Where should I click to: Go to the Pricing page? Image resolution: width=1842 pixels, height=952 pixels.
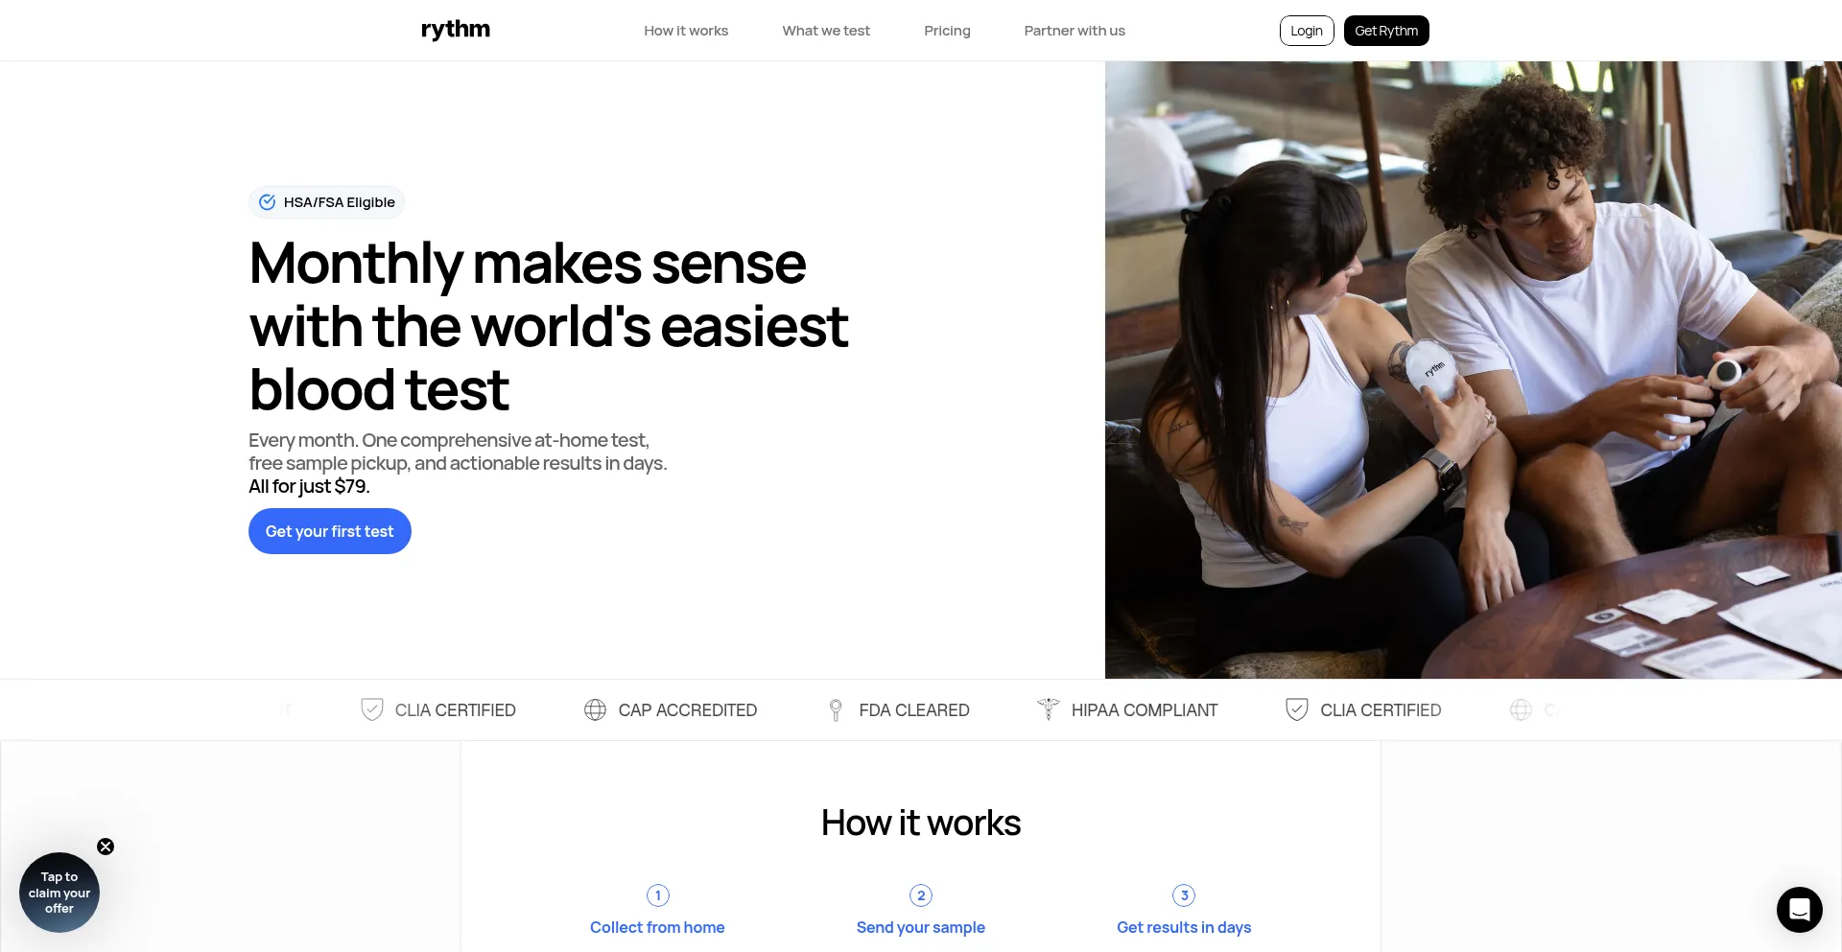(x=947, y=31)
